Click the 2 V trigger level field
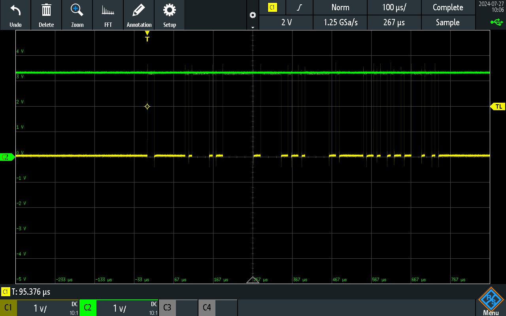 pos(286,23)
